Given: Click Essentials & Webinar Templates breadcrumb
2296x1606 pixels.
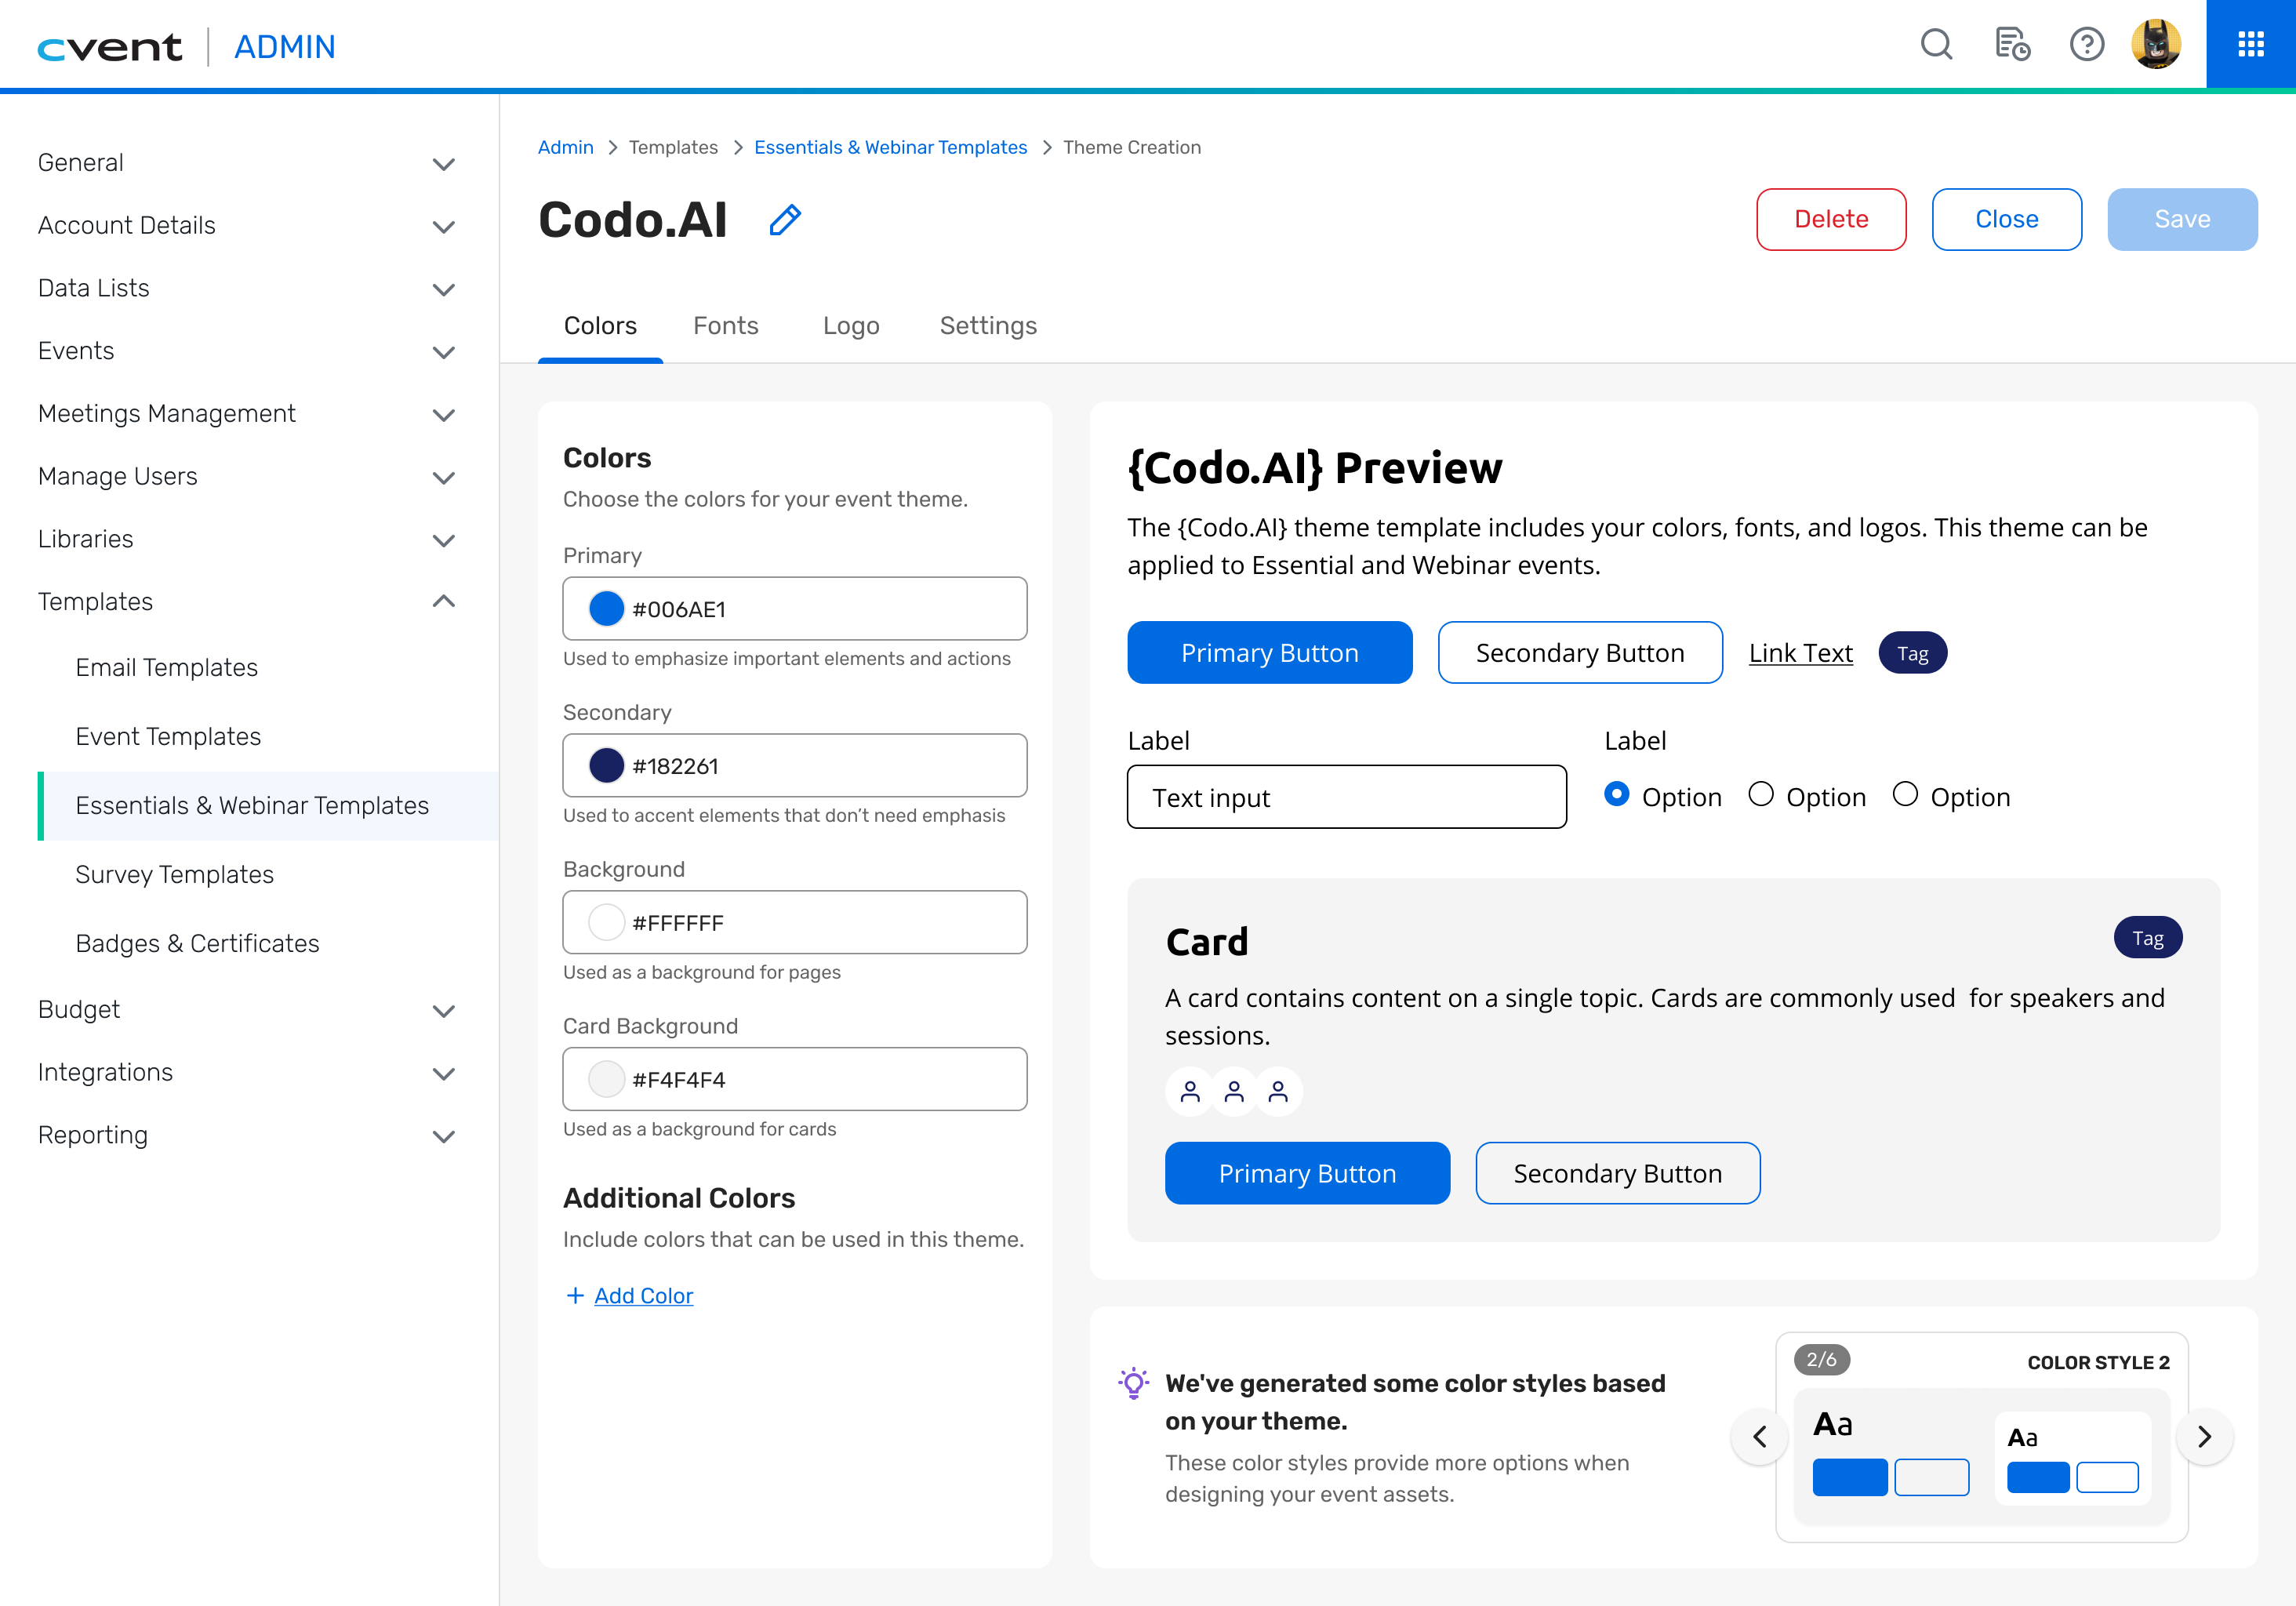Looking at the screenshot, I should click(x=890, y=147).
